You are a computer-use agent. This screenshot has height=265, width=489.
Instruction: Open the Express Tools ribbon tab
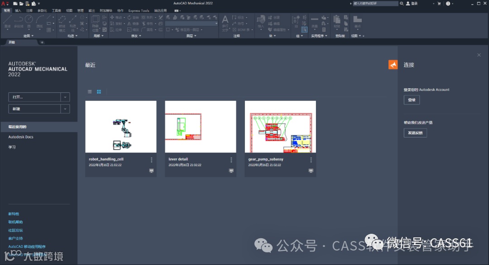(x=139, y=10)
